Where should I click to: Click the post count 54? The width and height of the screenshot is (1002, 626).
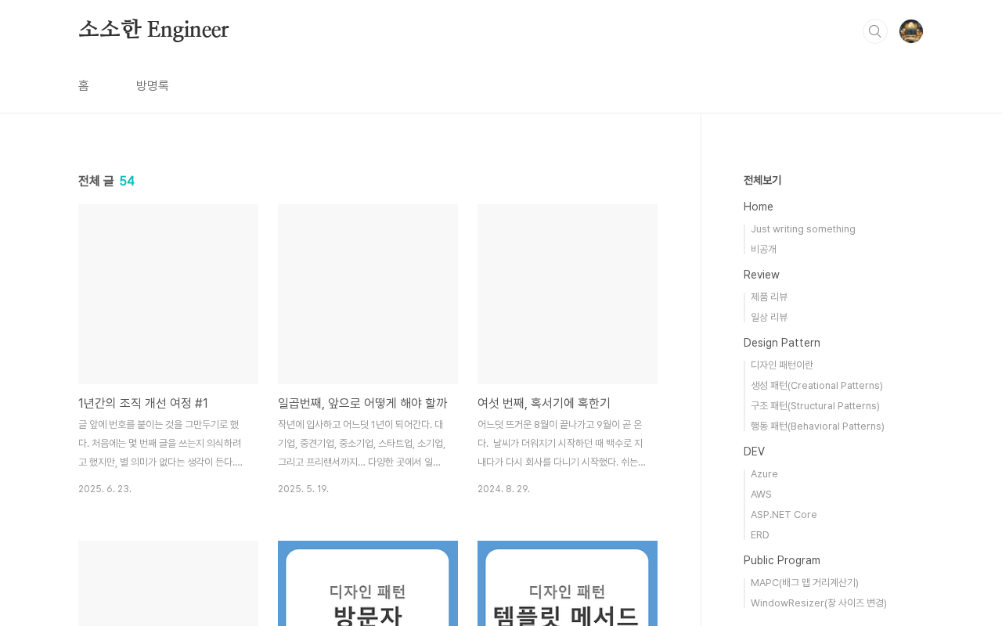(x=127, y=181)
